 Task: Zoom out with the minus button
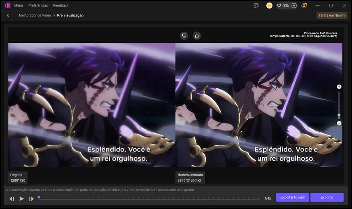point(339,123)
